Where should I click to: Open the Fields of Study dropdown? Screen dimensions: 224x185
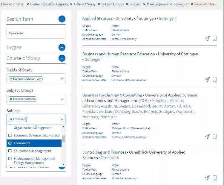[62, 79]
